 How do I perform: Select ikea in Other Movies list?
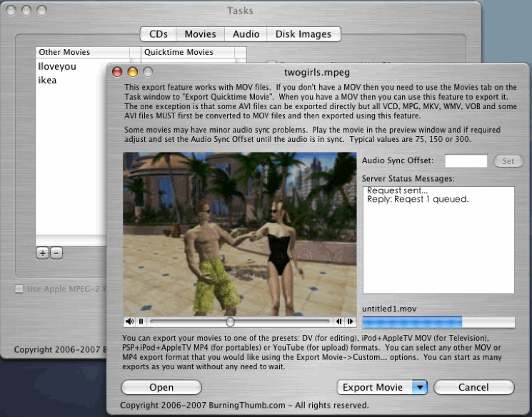48,80
